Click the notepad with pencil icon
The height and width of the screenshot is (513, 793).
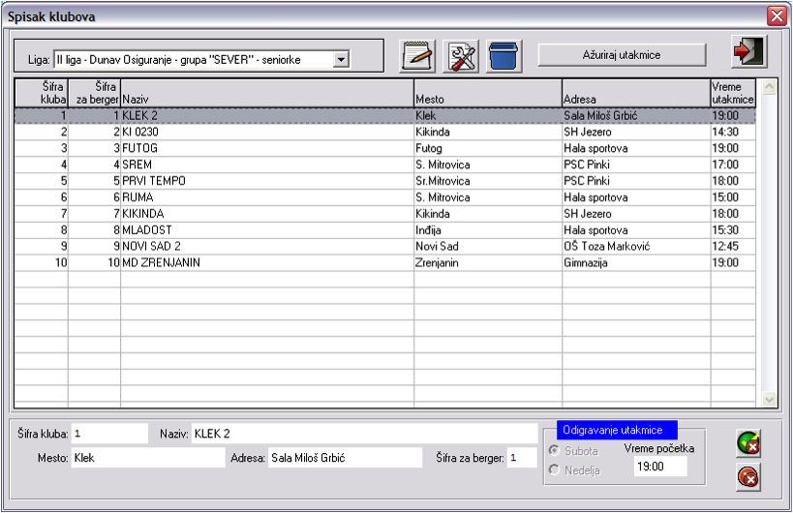coord(418,56)
